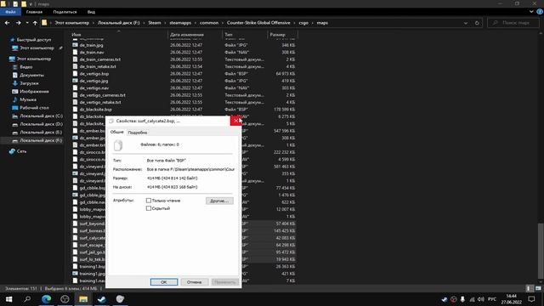The image size is (544, 306).
Task: Click Steam breadcrumb in address bar
Action: 155,23
